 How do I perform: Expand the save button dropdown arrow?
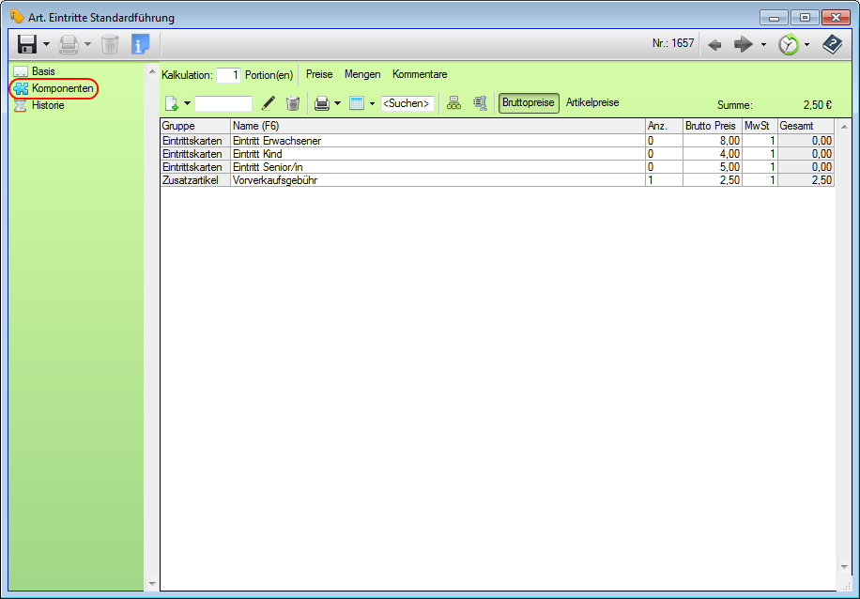46,44
